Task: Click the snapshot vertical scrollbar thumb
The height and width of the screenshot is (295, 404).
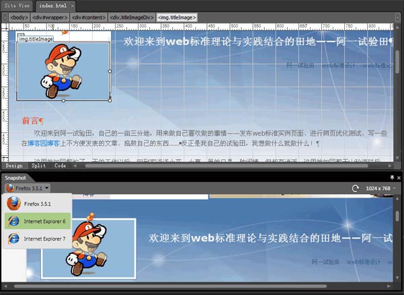Action: point(397,216)
